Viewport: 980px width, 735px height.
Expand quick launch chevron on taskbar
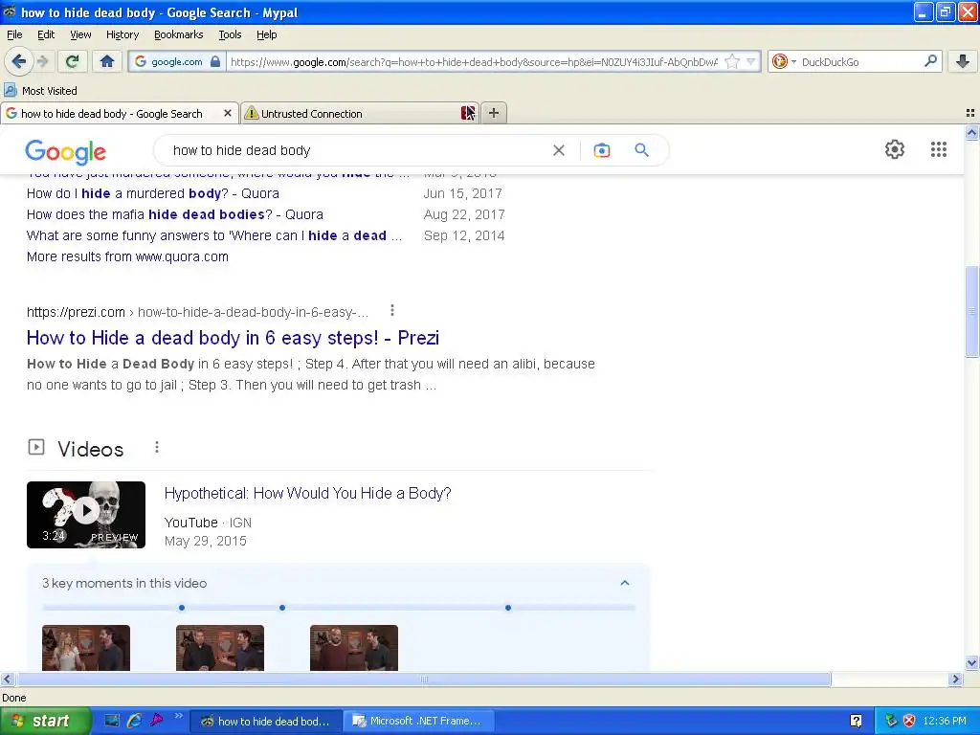[x=179, y=716]
